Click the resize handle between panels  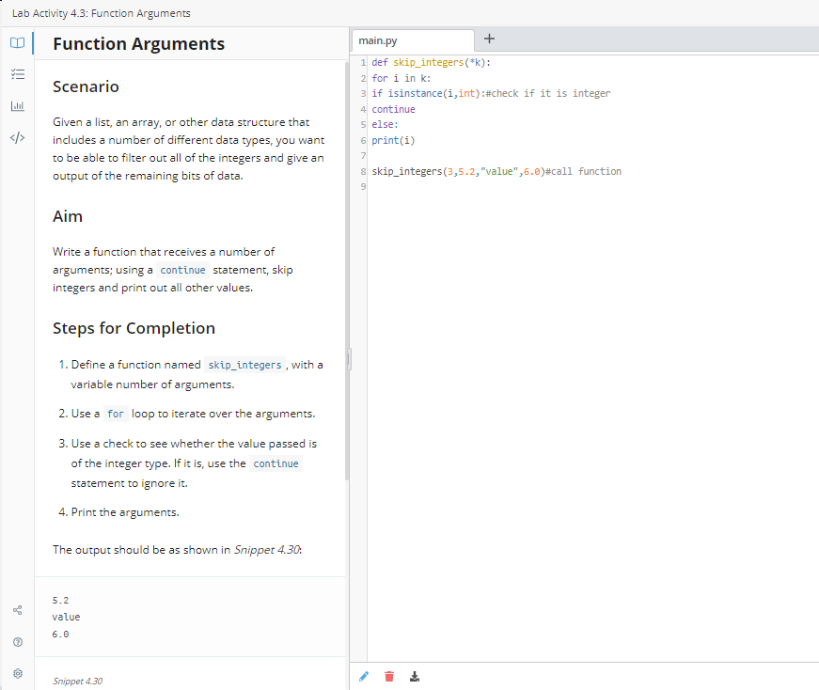coord(349,358)
